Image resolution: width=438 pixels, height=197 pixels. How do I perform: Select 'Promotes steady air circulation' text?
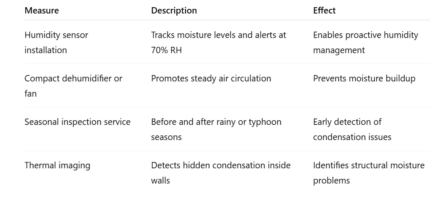pyautogui.click(x=211, y=78)
